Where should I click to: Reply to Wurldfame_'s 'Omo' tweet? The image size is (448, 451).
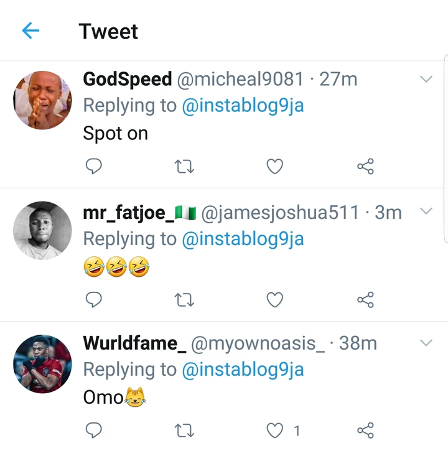click(93, 430)
